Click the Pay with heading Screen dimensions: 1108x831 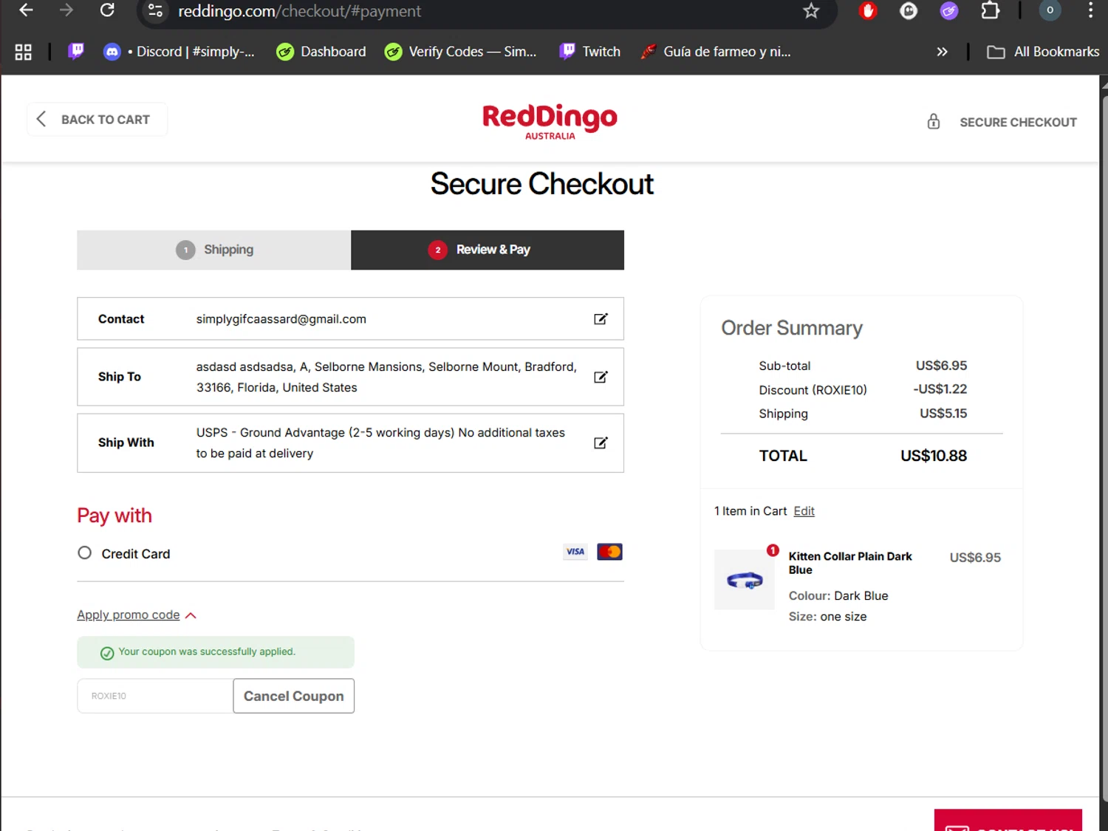[x=114, y=516]
